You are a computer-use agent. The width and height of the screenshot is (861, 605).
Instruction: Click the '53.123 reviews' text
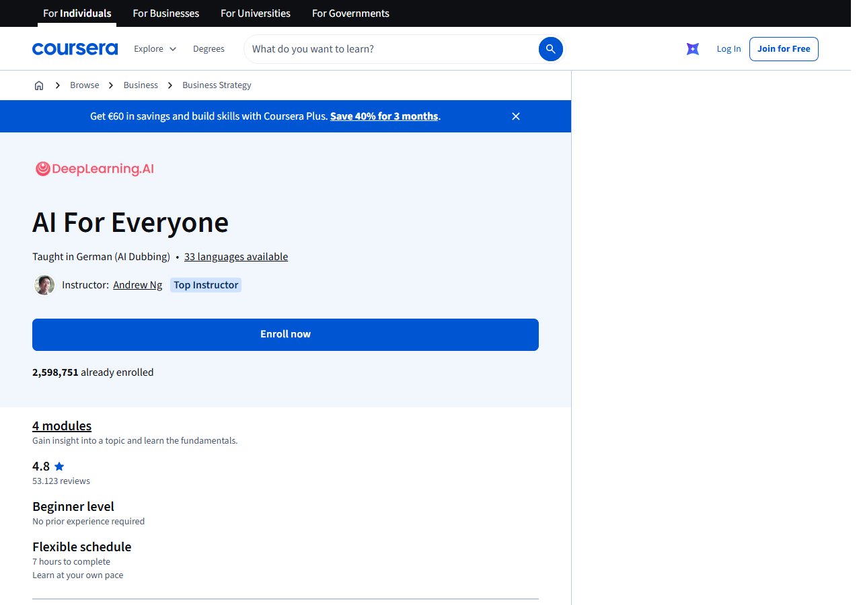(x=61, y=481)
